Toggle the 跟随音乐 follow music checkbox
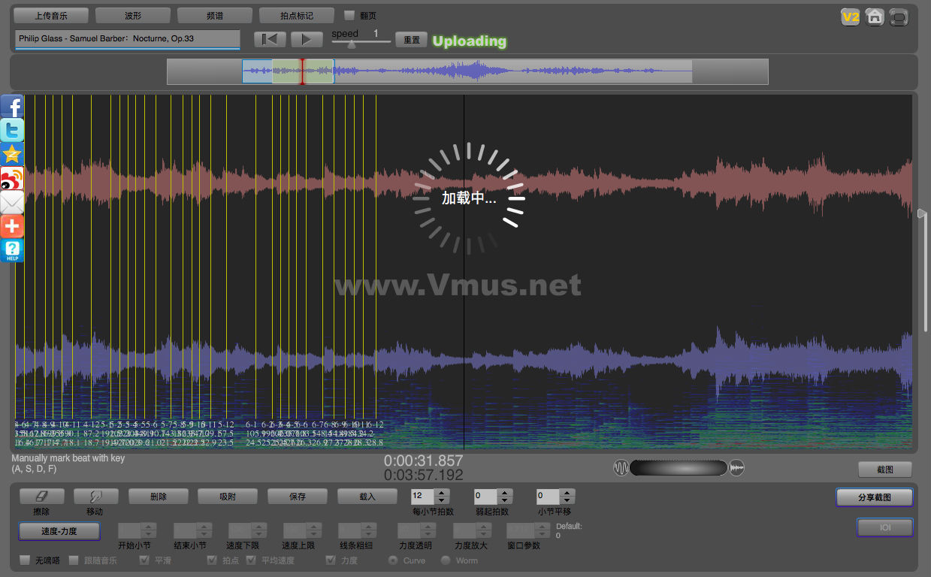This screenshot has height=577, width=931. coord(74,560)
